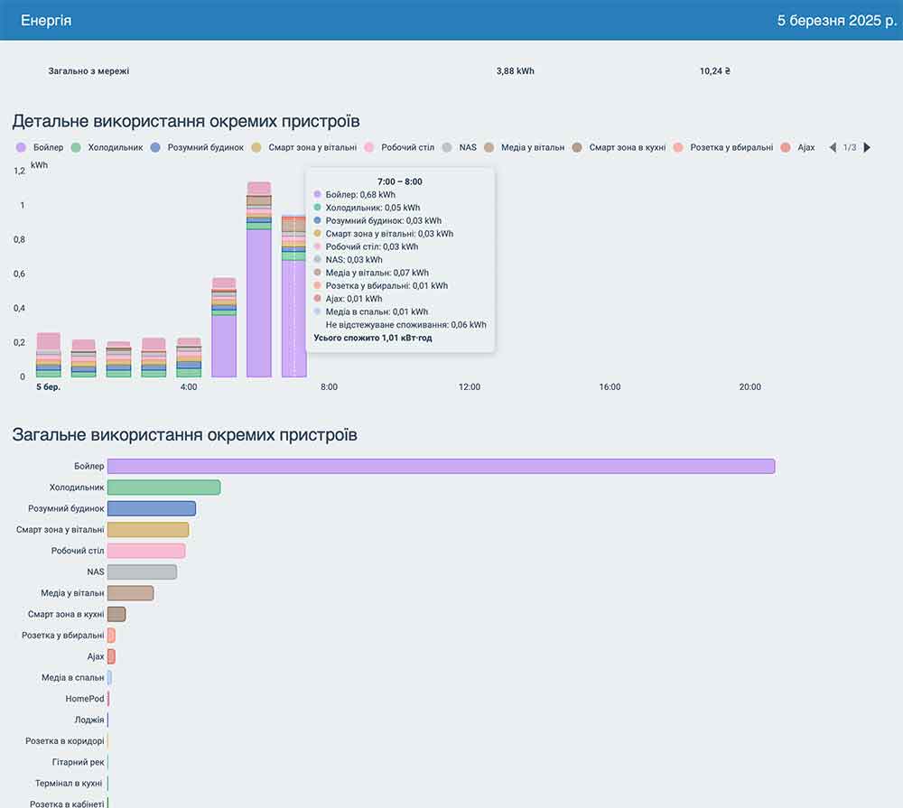The width and height of the screenshot is (903, 808).
Task: Click the Енергія header title
Action: click(x=46, y=20)
